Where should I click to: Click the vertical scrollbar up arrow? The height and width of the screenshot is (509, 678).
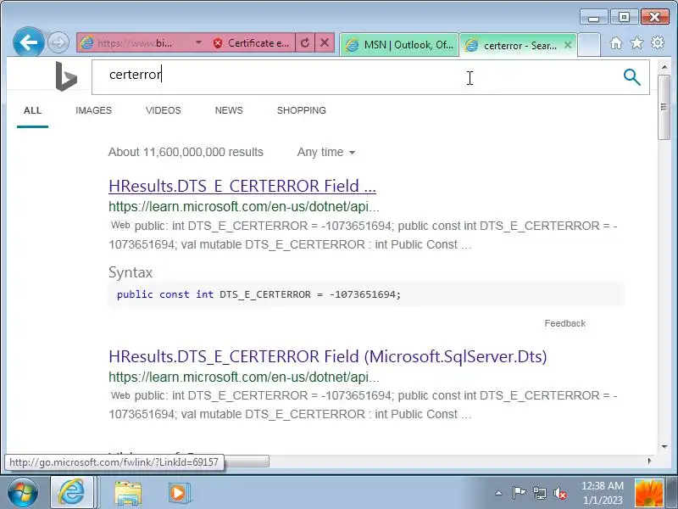664,67
